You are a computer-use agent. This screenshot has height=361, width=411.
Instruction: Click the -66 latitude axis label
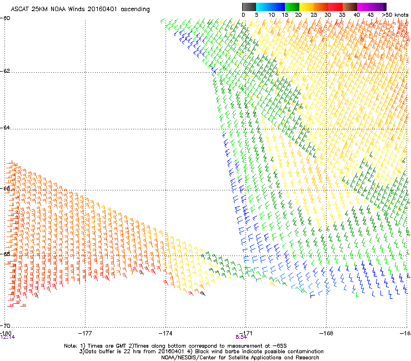(x=5, y=188)
